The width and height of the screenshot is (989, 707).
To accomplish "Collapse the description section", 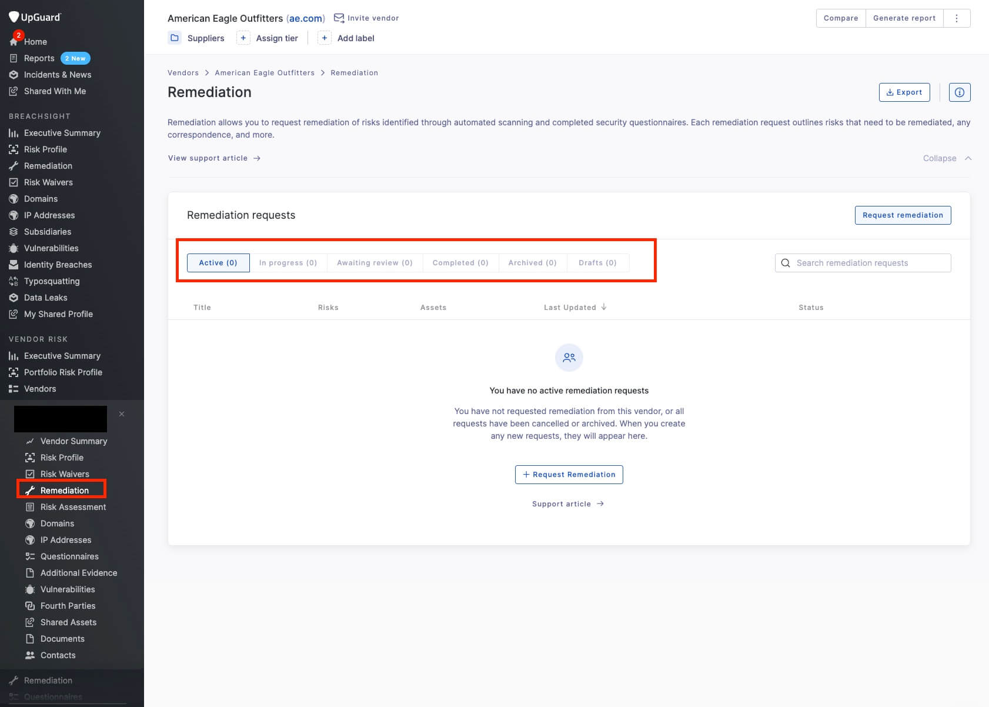I will pos(947,158).
